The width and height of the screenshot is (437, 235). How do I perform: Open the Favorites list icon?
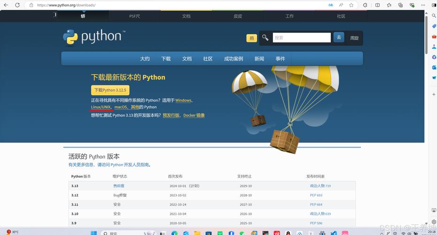pyautogui.click(x=389, y=5)
